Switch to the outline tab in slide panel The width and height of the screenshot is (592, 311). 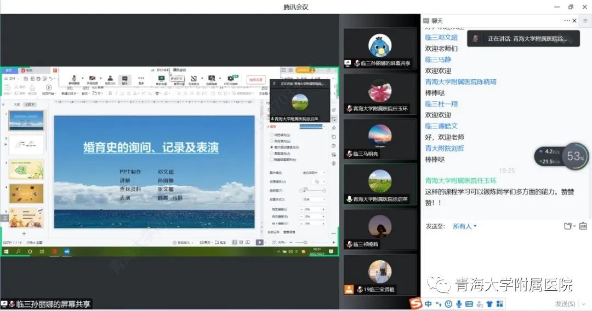tap(16, 104)
